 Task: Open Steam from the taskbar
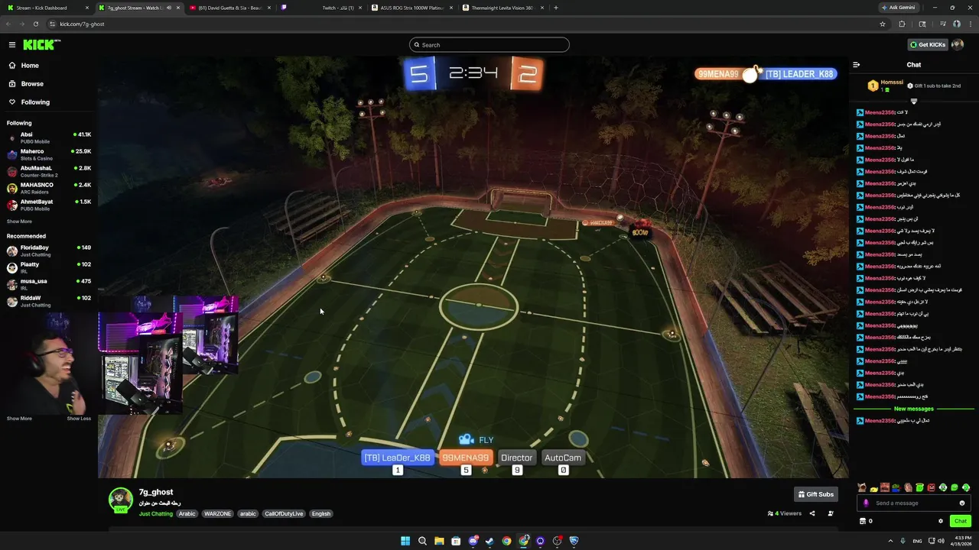pos(489,541)
